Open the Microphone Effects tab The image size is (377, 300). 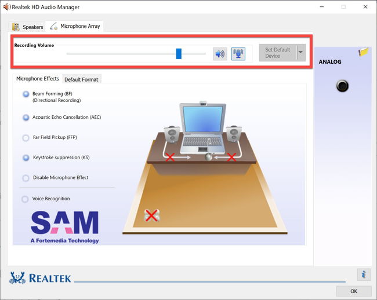click(38, 79)
